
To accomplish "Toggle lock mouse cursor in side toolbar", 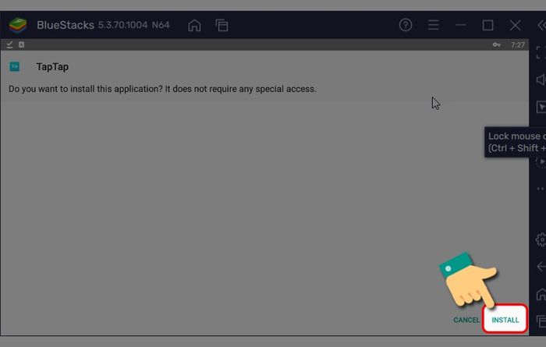I will pos(541,107).
